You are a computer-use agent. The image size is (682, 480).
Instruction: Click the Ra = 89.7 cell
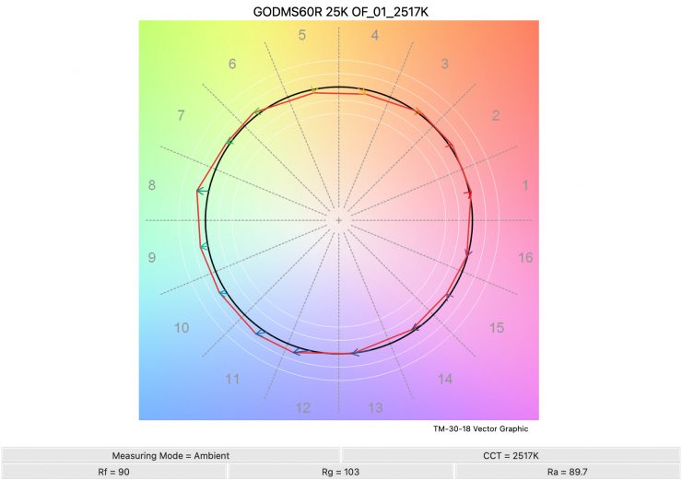(x=568, y=471)
